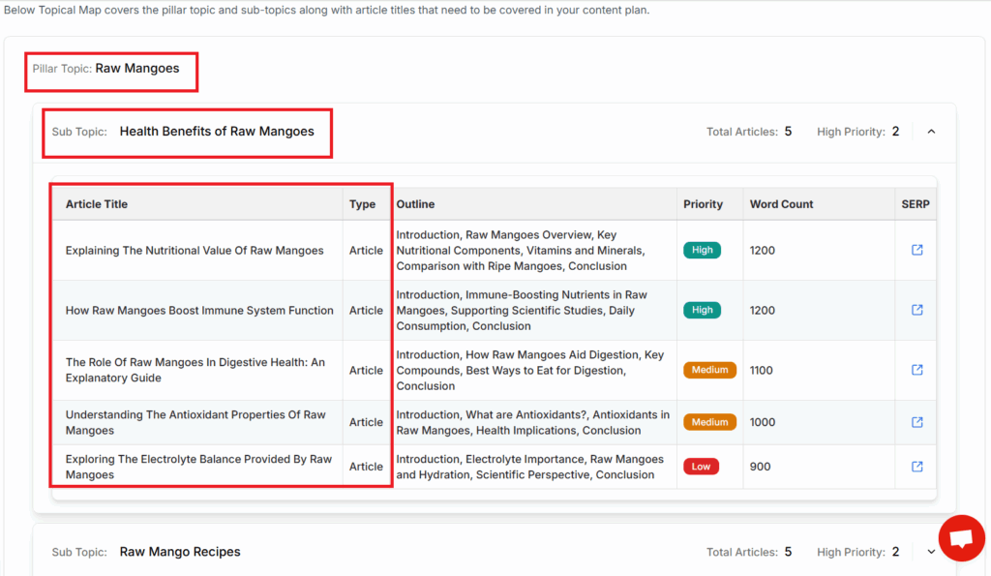Click the Priority column header
991x576 pixels.
(703, 204)
